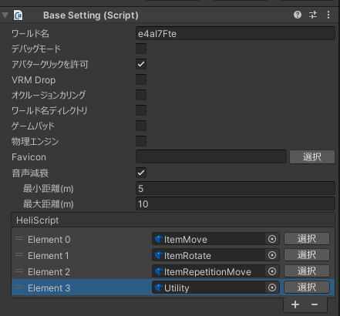This screenshot has width=340, height=316.
Task: Click the 選択 button for Element 1
Action: [307, 255]
